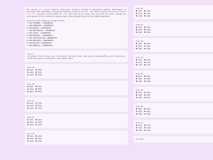Select unit 3103 on floor 31

[x=32, y=108]
